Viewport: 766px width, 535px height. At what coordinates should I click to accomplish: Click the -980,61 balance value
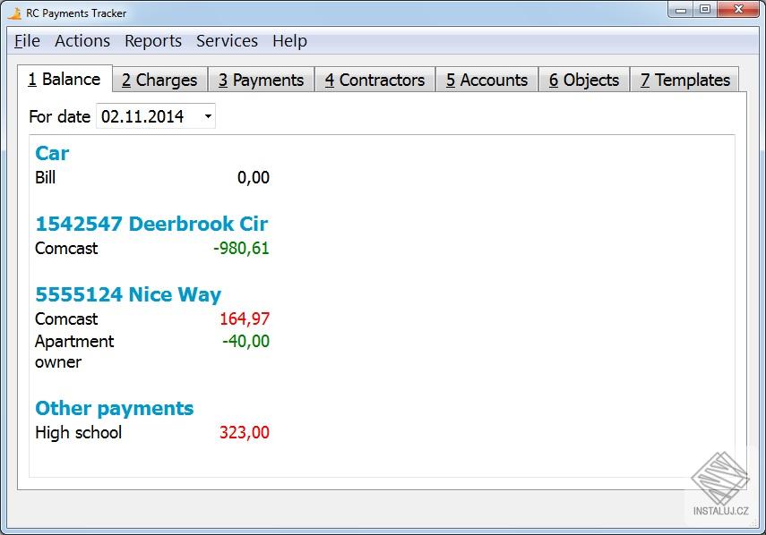pyautogui.click(x=241, y=248)
